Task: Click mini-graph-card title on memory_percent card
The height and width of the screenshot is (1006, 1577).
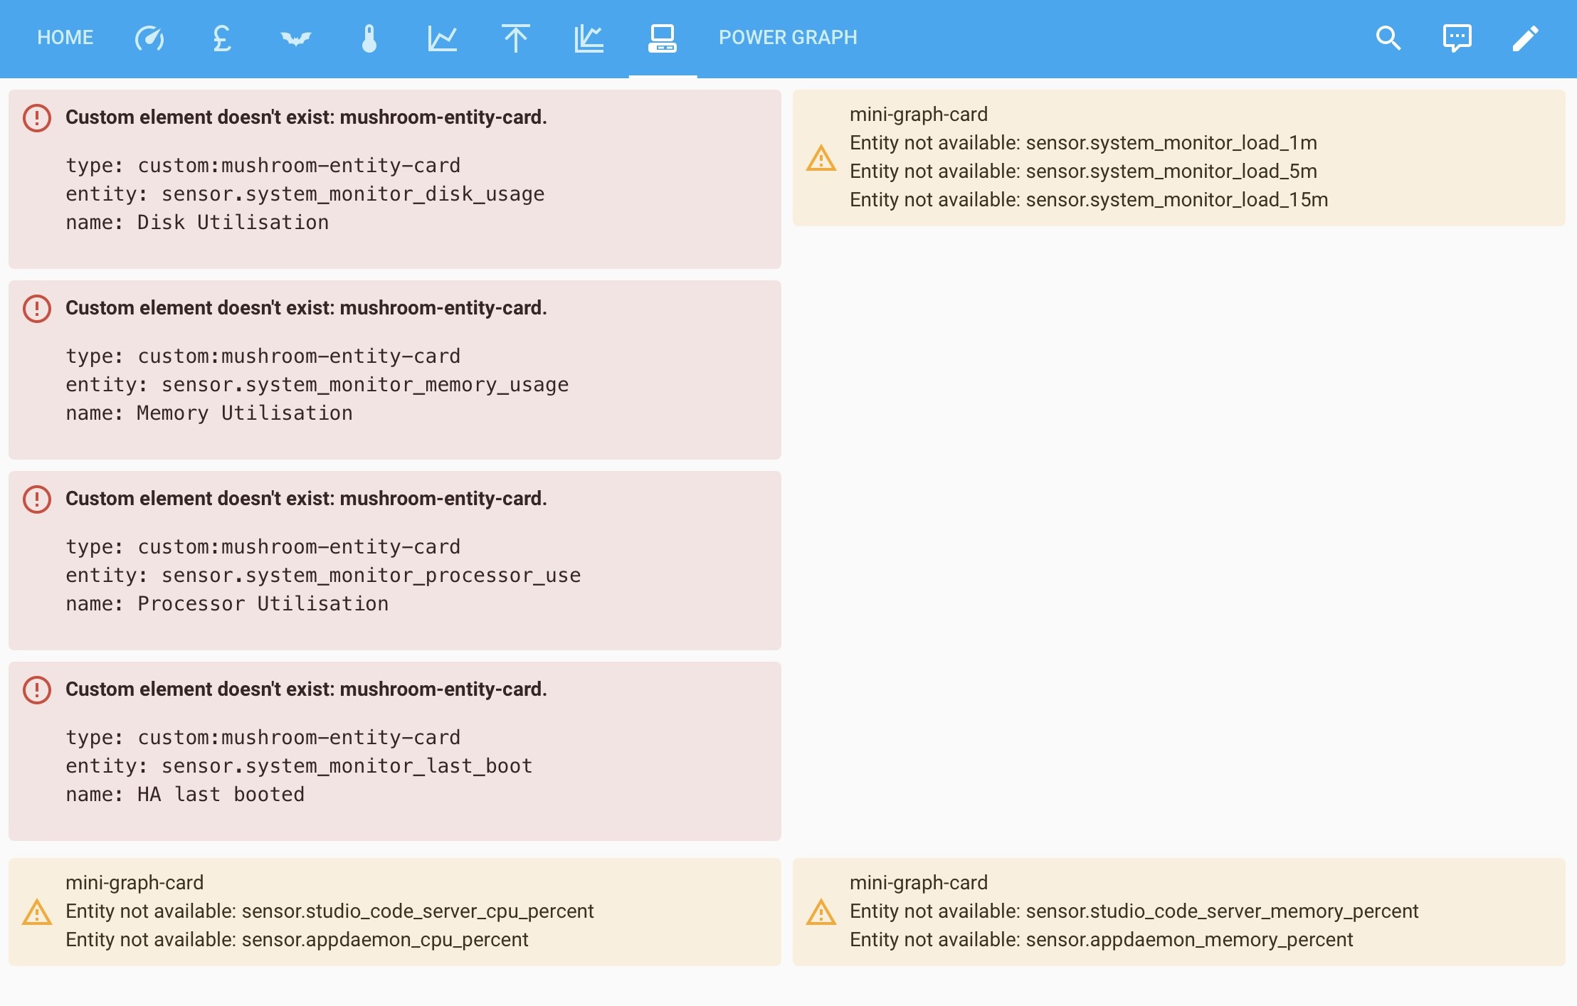Action: point(919,883)
